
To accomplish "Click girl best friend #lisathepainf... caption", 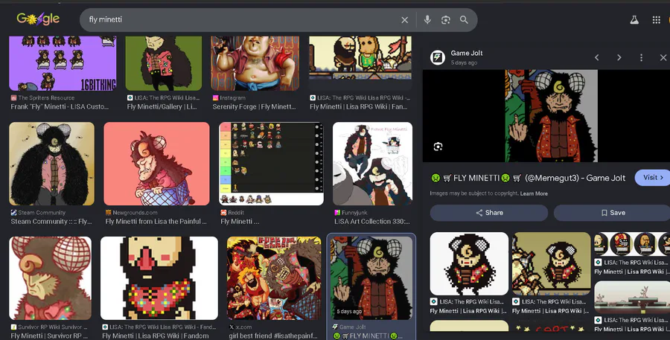I will click(x=273, y=336).
